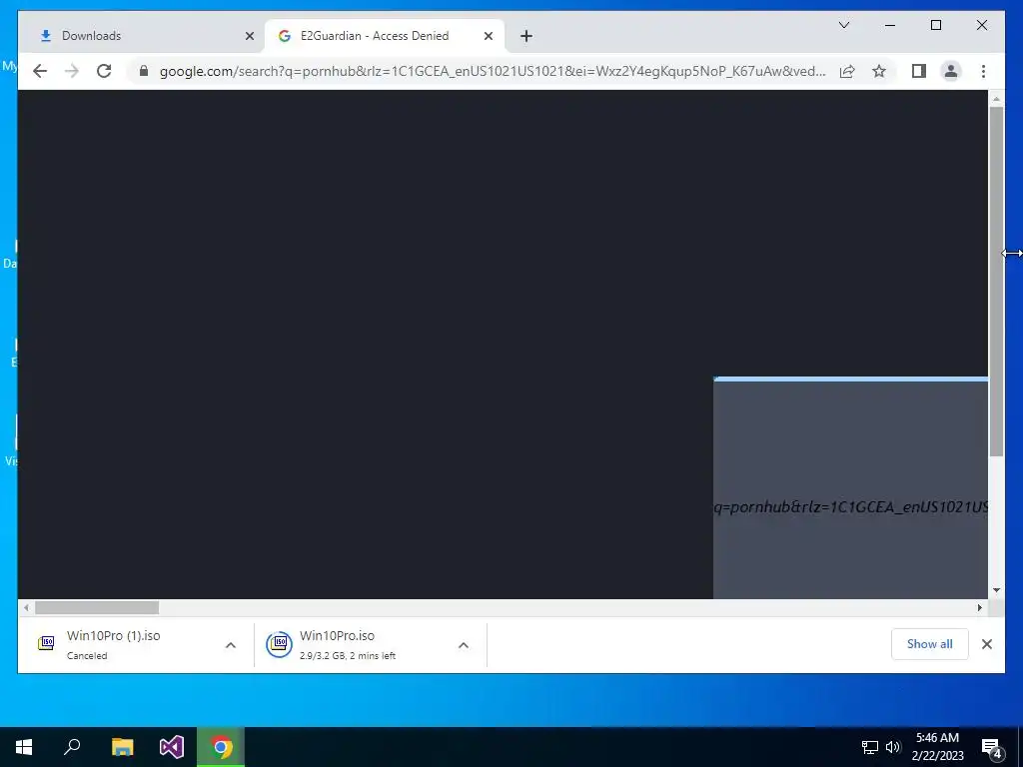
Task: Click the Chrome taskbar icon
Action: 221,747
